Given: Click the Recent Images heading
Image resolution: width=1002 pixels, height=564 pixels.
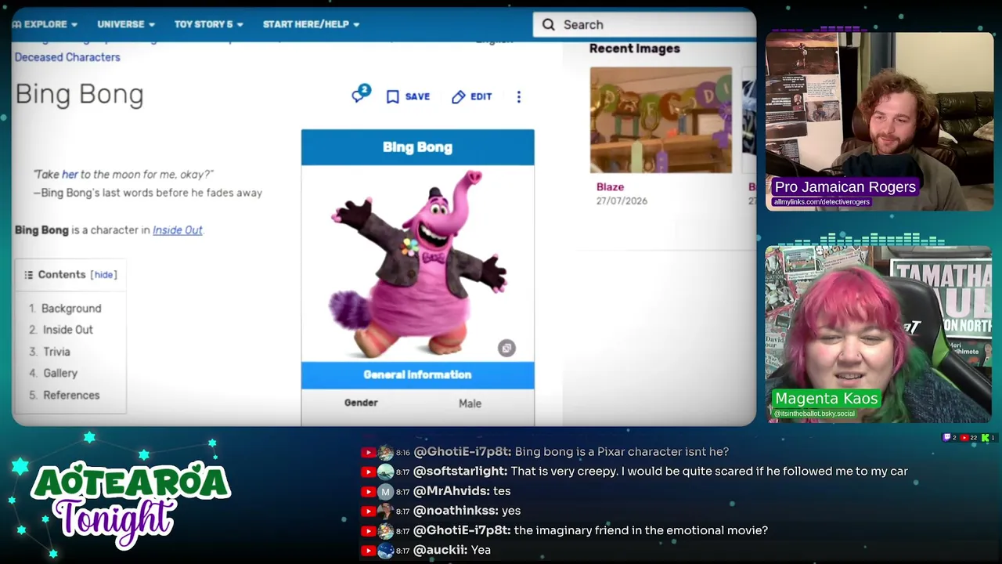Looking at the screenshot, I should tap(635, 49).
